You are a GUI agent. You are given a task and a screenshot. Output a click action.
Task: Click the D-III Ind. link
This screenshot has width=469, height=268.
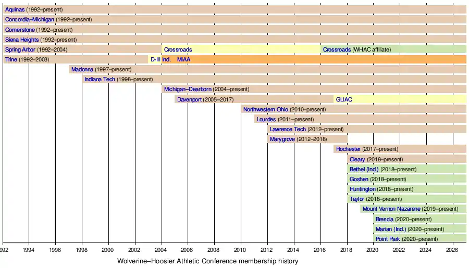[x=161, y=59]
